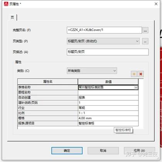Expand the 表格名称 value dropdown arrow

[x=136, y=88]
